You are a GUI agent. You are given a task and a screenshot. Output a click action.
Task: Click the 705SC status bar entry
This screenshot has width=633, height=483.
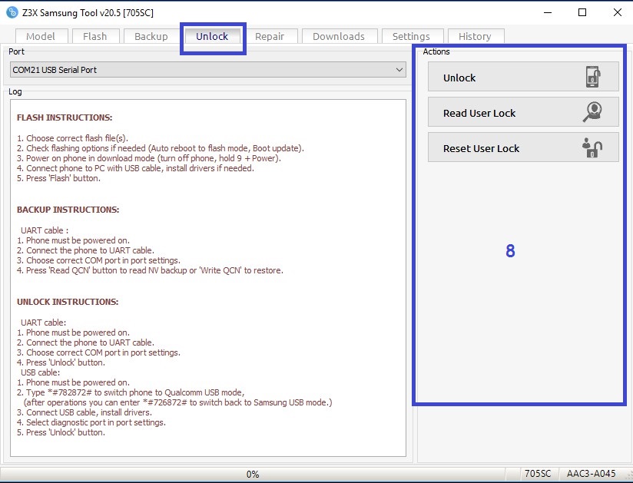point(538,474)
